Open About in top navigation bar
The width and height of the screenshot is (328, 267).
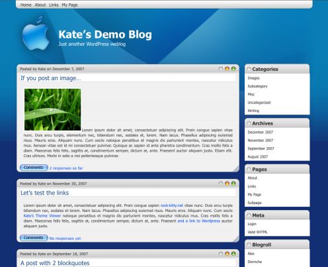click(x=40, y=5)
